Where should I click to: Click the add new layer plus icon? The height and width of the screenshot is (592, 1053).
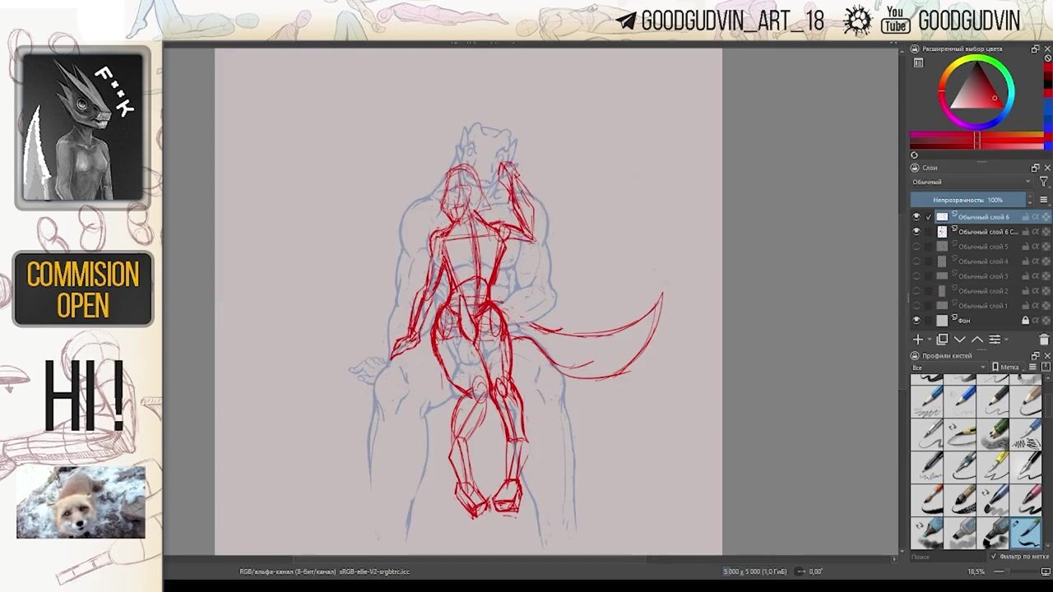click(918, 340)
